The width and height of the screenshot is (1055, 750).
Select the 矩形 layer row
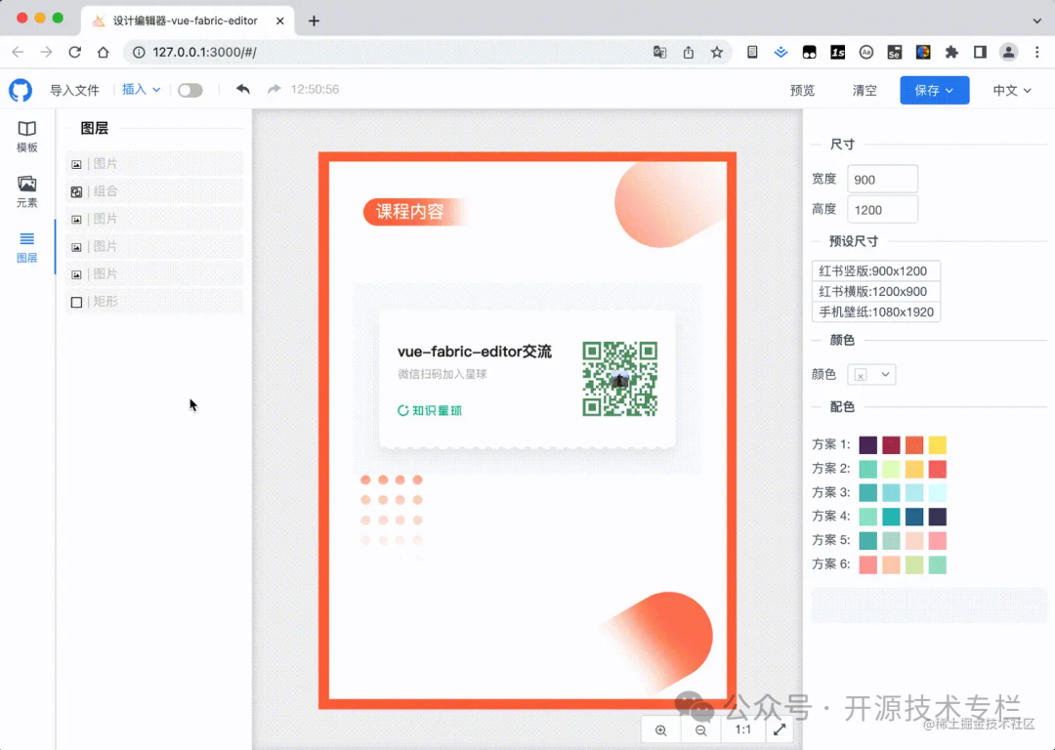(x=154, y=302)
